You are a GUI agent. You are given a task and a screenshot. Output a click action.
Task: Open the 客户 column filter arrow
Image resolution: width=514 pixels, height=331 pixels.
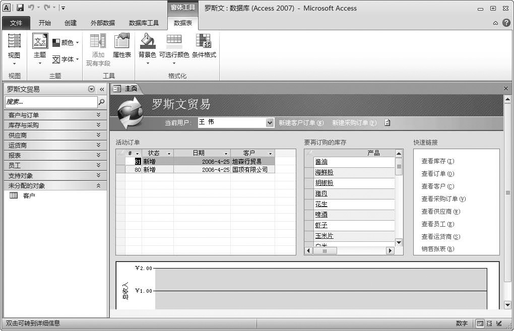tap(271, 153)
